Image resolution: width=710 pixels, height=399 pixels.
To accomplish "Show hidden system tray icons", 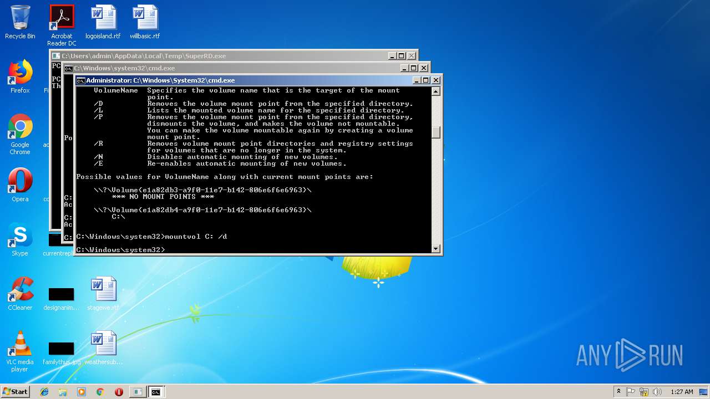I will (618, 392).
